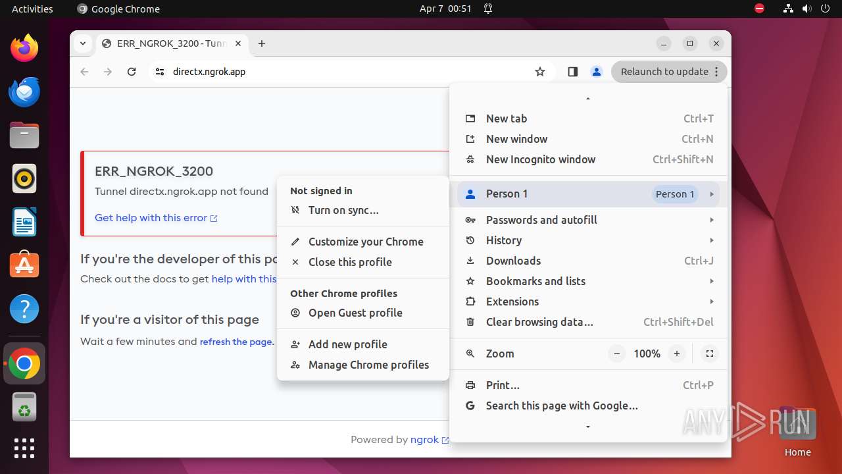Select New tab menu entry
This screenshot has width=842, height=474.
tap(589, 118)
